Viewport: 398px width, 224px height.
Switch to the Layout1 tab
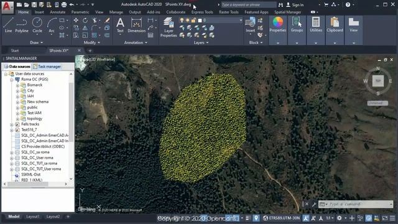33,217
